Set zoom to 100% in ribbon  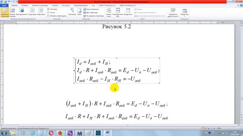coord(79,12)
